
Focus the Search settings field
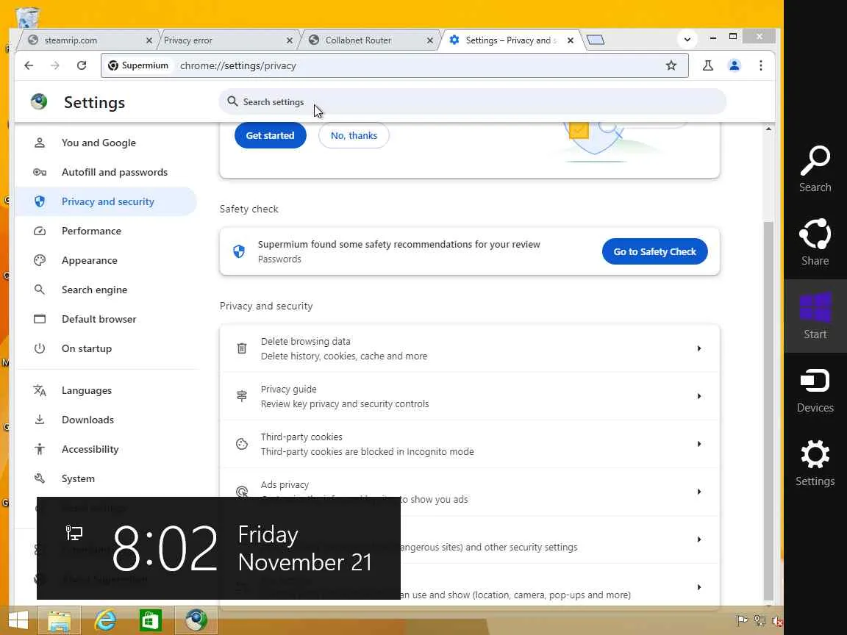472,101
